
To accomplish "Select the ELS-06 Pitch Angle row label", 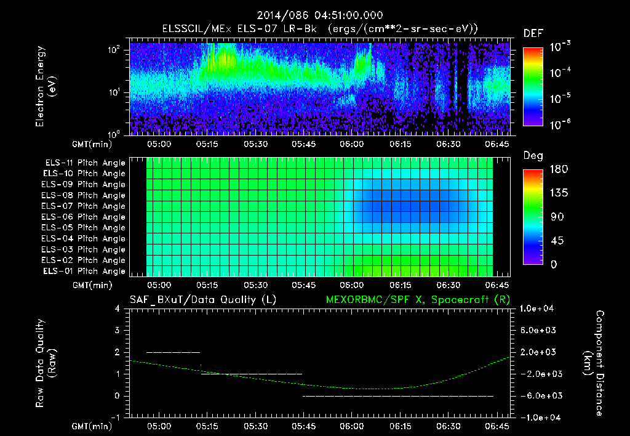I will 83,217.
